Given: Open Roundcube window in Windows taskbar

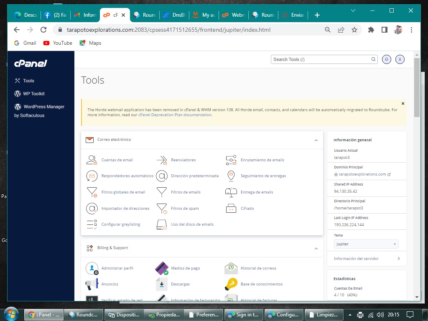Looking at the screenshot, I should point(84,315).
